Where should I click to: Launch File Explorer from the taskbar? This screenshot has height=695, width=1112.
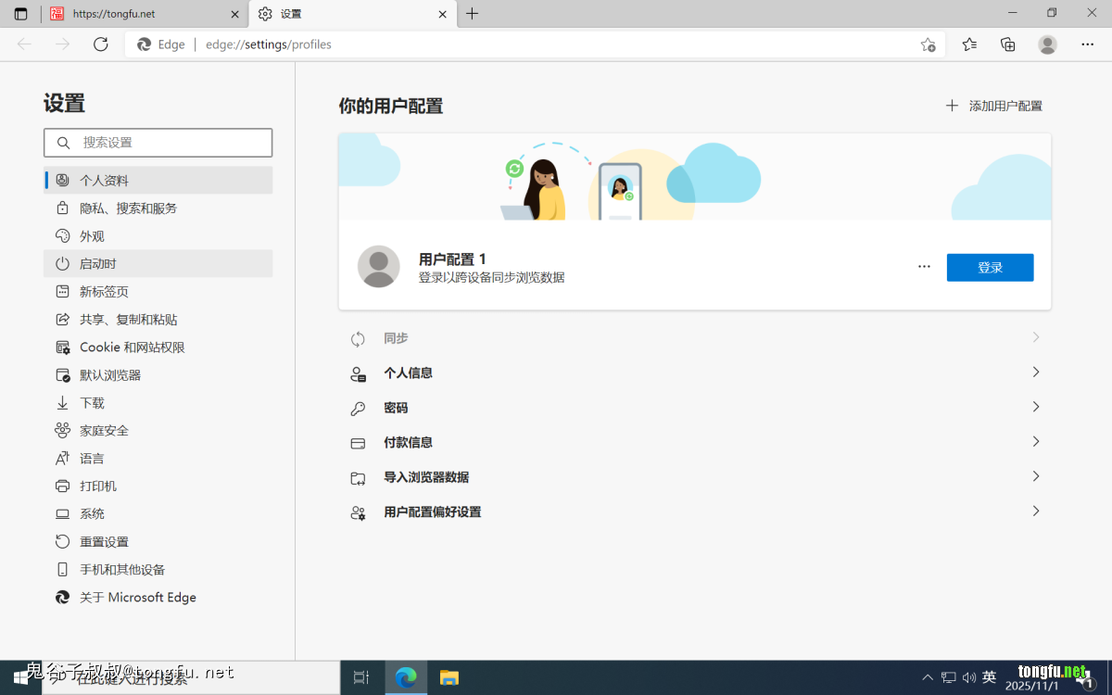point(449,677)
